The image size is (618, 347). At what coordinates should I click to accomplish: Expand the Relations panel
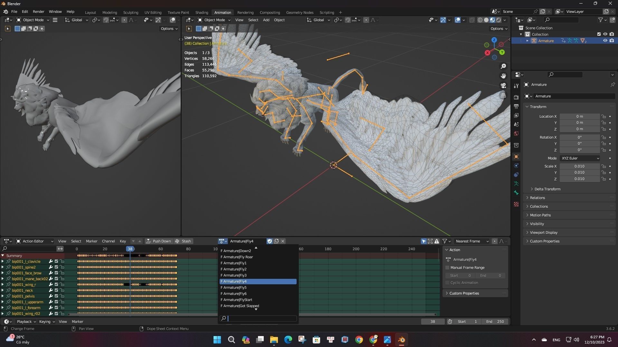click(x=569, y=198)
